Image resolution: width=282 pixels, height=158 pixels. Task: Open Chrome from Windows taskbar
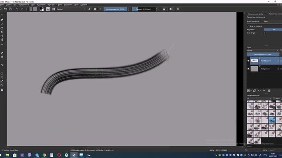[44, 155]
